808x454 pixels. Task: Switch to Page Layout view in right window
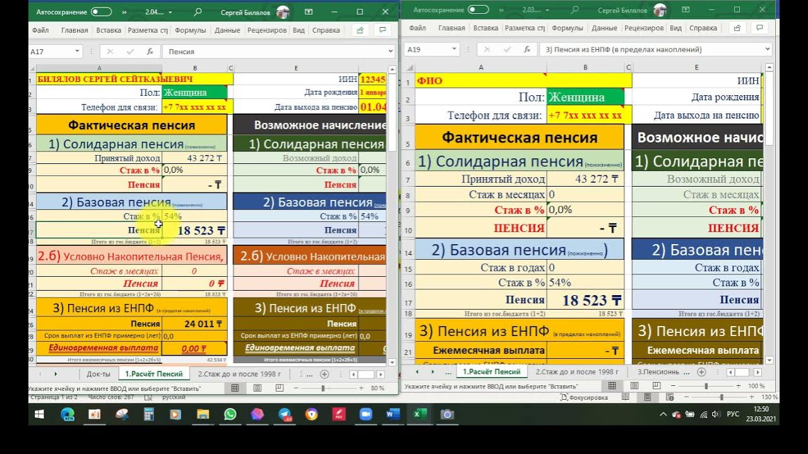pos(634,386)
